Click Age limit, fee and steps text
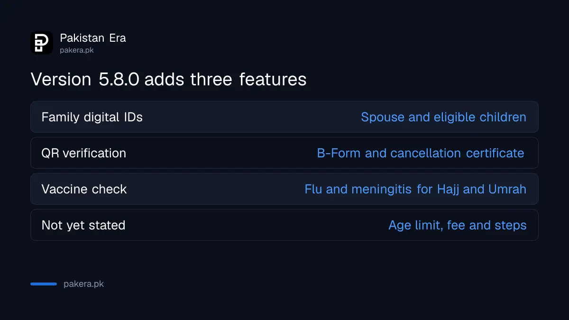The image size is (569, 320). 458,225
